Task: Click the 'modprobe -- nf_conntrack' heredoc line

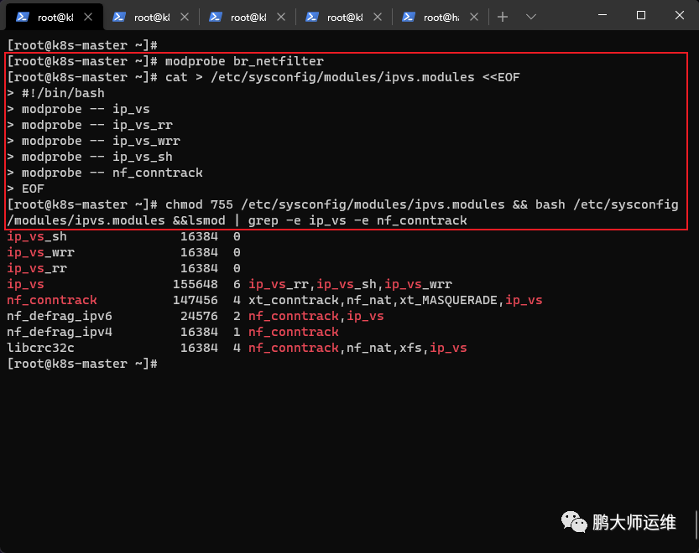Action: [105, 173]
